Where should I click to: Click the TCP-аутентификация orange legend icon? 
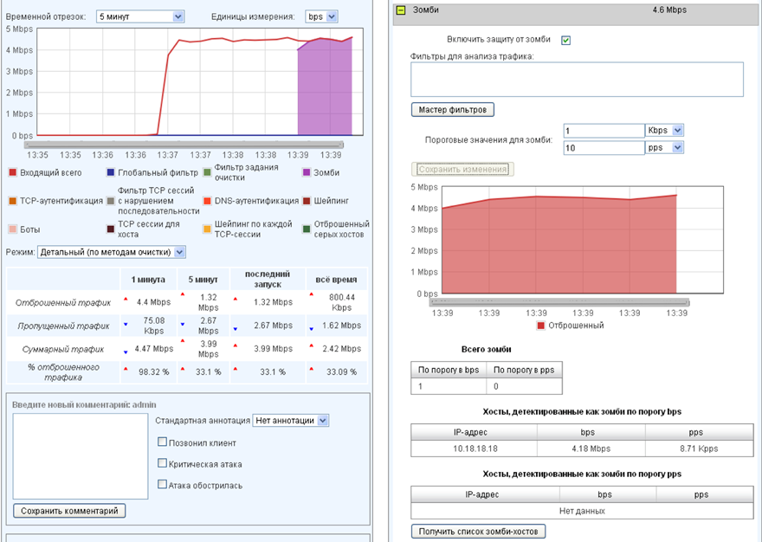[12, 201]
